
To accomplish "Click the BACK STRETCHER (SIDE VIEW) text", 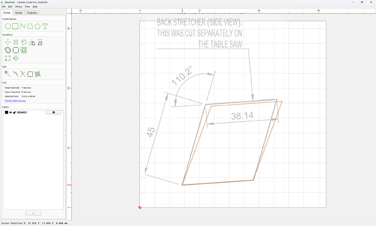I will click(199, 22).
